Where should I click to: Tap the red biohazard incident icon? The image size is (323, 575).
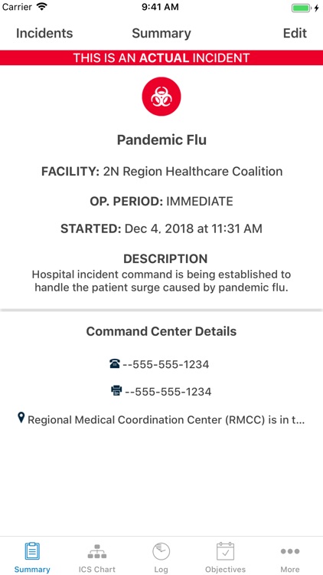(x=161, y=97)
